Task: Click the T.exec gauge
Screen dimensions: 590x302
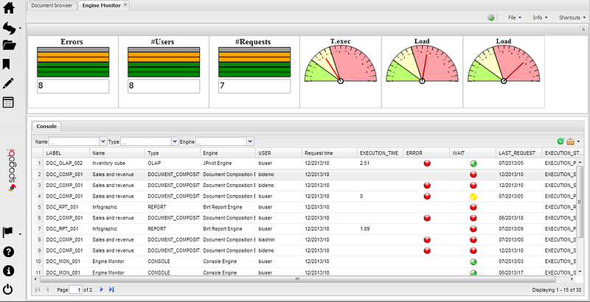Action: tap(341, 63)
